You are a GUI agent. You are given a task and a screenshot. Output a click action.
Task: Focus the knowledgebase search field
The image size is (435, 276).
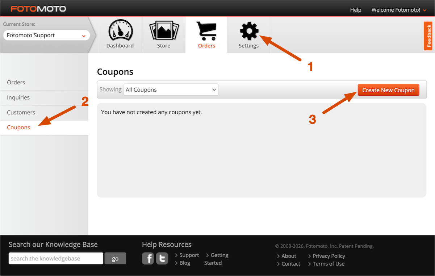[56, 259]
